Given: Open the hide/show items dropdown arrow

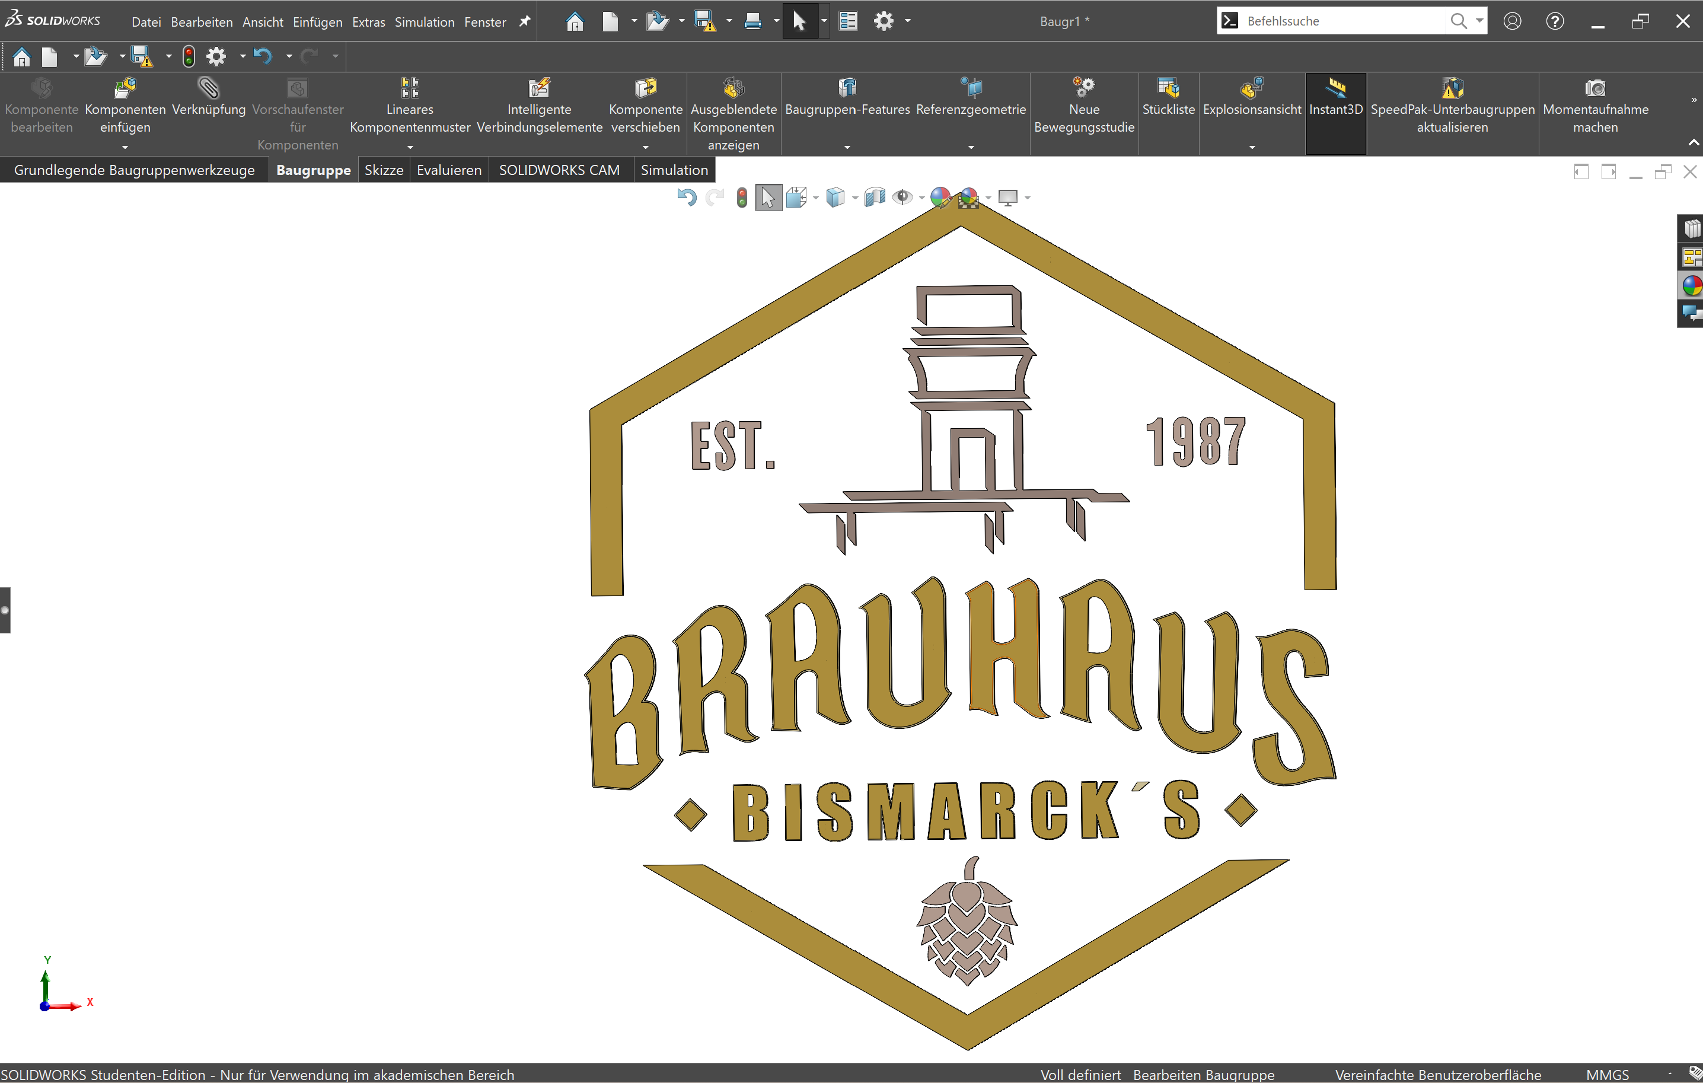Looking at the screenshot, I should point(921,198).
